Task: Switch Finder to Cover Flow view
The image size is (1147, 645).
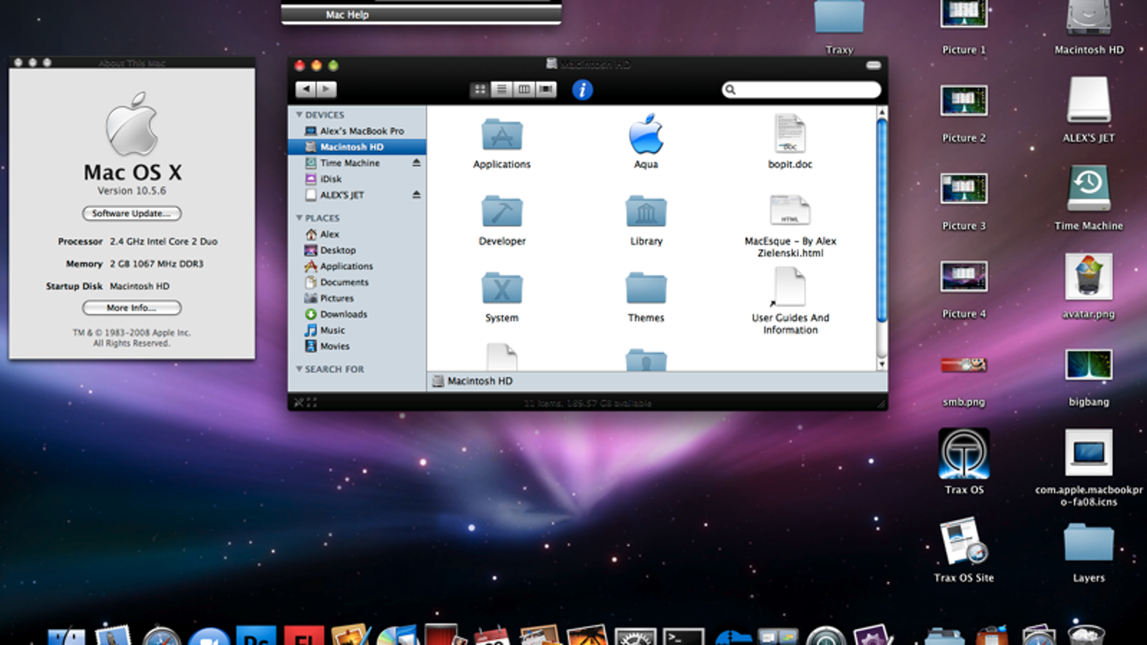Action: (546, 89)
